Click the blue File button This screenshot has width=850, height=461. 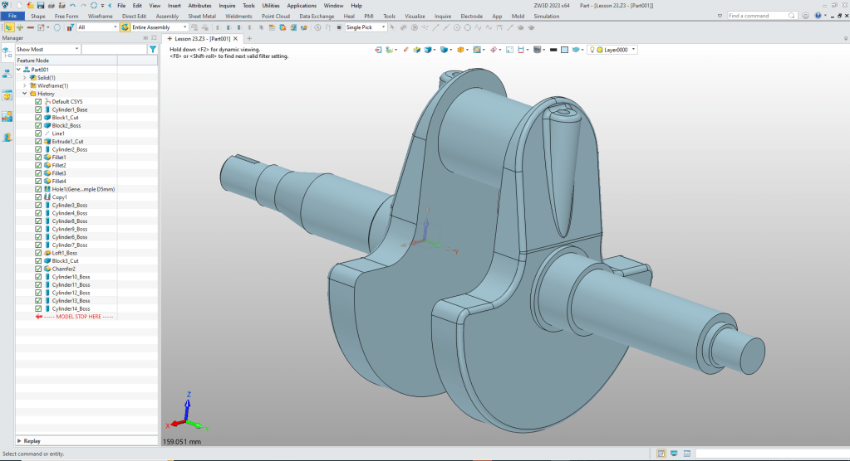tap(12, 16)
